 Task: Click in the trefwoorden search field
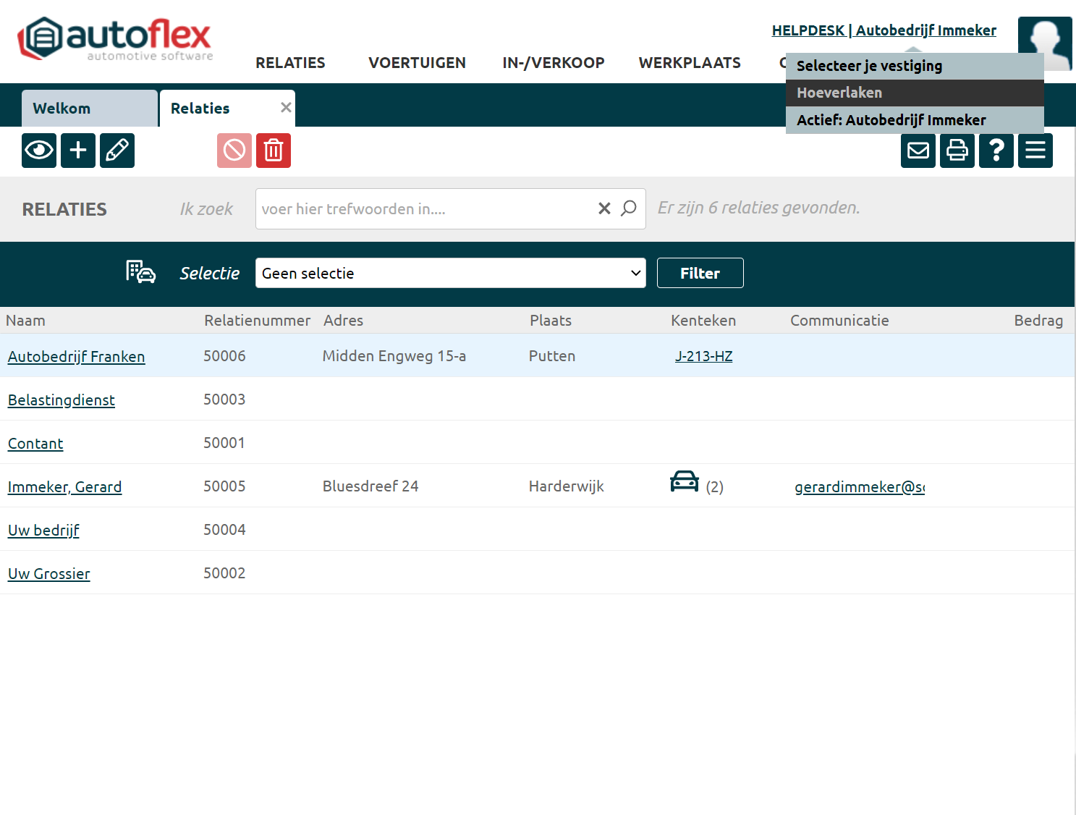tap(423, 209)
